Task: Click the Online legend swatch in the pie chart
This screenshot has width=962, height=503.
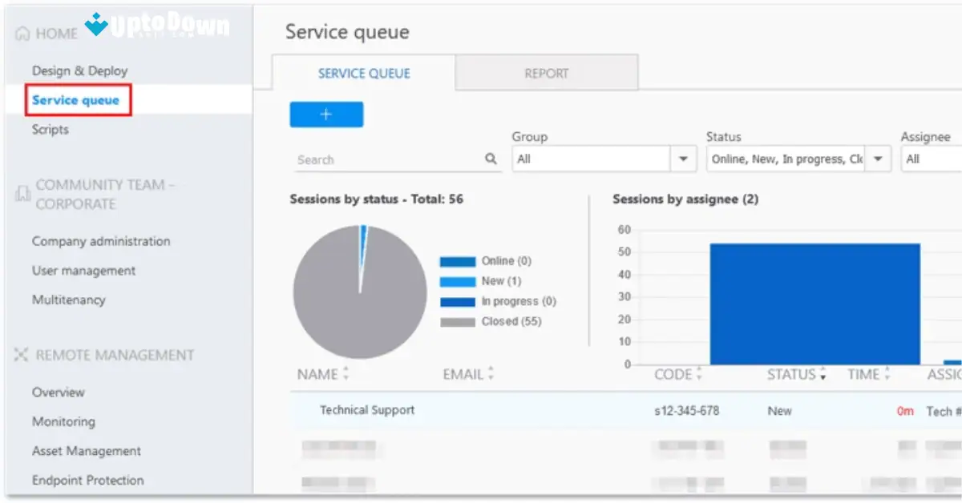Action: pyautogui.click(x=457, y=260)
